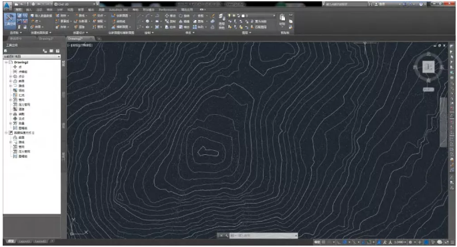
Task: Open the Pipe Network (管网) ribbon button
Action: pyautogui.click(x=100, y=27)
